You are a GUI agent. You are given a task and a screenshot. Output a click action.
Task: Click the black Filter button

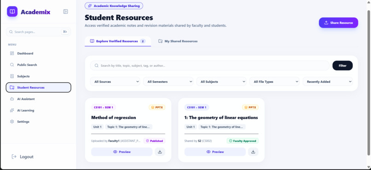click(342, 66)
